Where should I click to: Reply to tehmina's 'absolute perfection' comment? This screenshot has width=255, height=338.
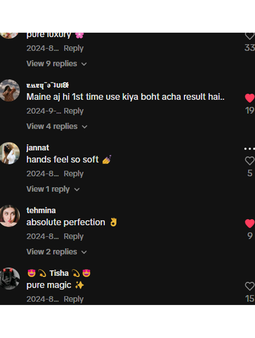point(73,236)
